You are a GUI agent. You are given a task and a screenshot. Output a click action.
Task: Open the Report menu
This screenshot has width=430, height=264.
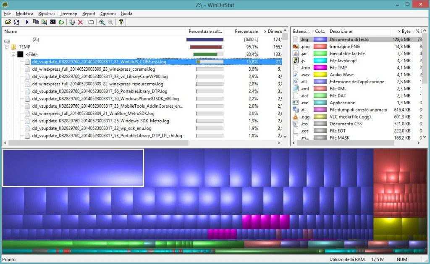point(89,14)
